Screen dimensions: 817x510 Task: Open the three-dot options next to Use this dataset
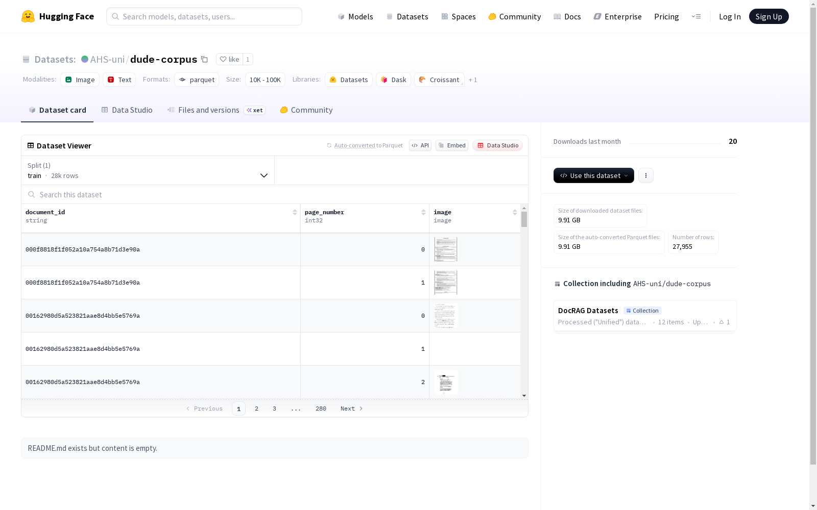[645, 175]
